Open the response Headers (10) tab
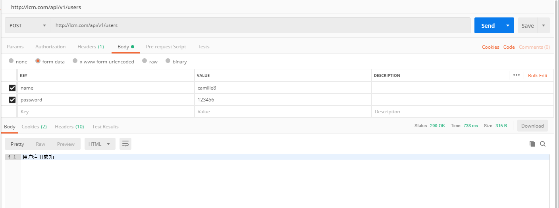Image resolution: width=559 pixels, height=208 pixels. click(69, 127)
